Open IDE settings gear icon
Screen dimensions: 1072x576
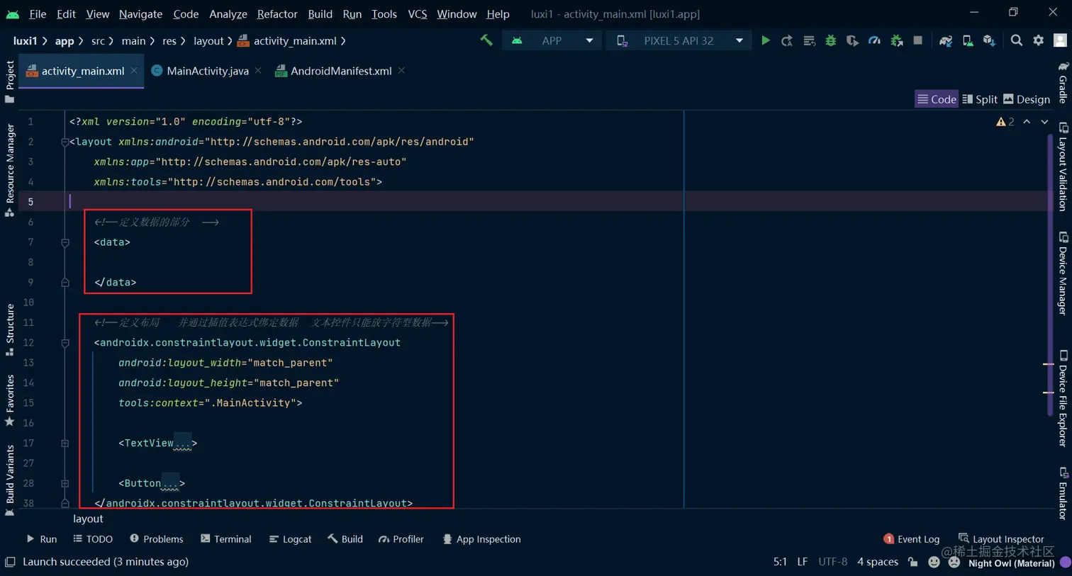click(1039, 40)
